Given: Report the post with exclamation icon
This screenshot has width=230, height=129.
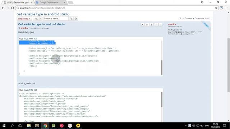Looking at the screenshot, I should click(152, 25).
